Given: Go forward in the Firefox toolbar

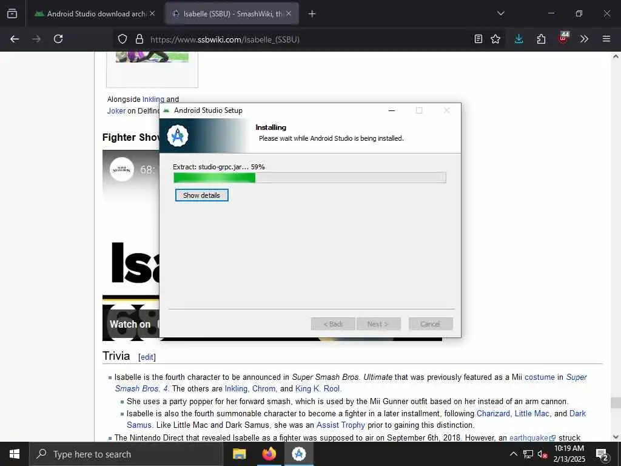Looking at the screenshot, I should pos(36,39).
